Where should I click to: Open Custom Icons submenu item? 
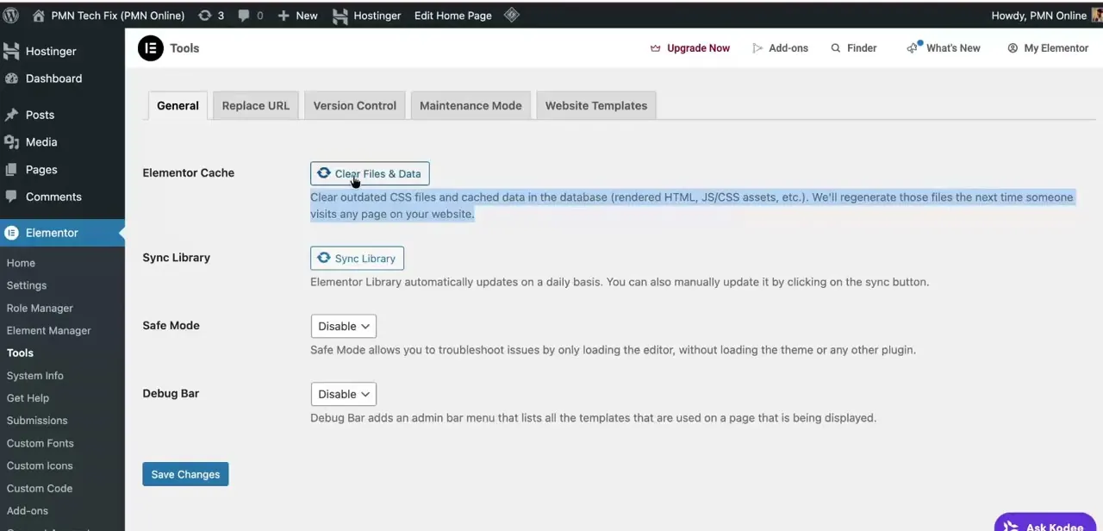click(x=40, y=465)
